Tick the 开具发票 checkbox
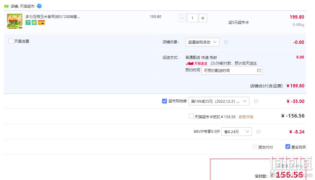This screenshot has height=180, width=315. (x=11, y=41)
